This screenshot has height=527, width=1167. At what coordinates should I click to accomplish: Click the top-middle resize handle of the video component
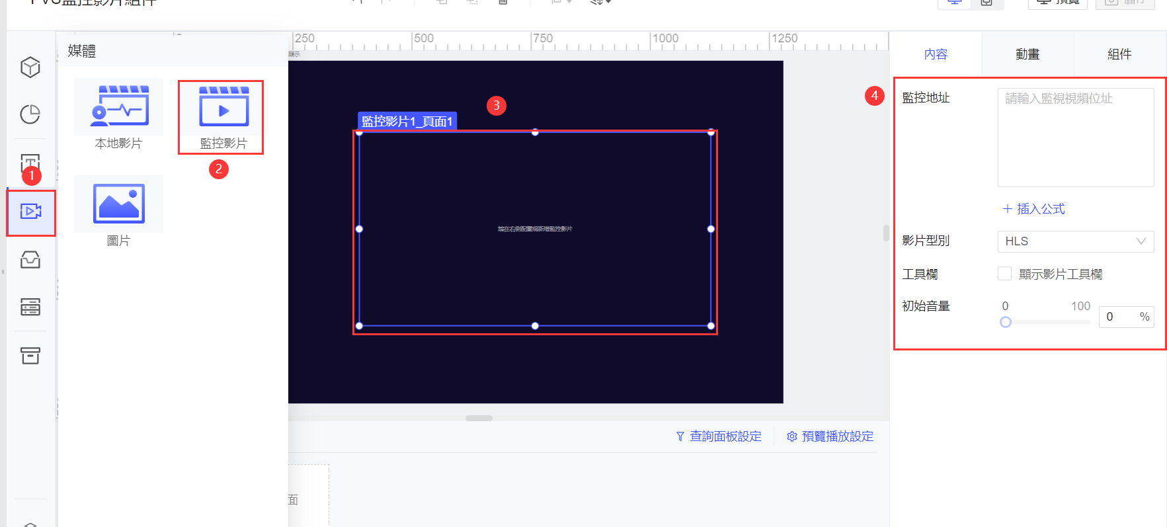[x=535, y=132]
